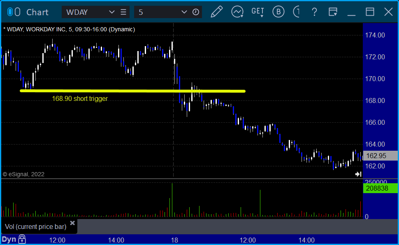
Task: Open the time template clock icon
Action: click(196, 12)
